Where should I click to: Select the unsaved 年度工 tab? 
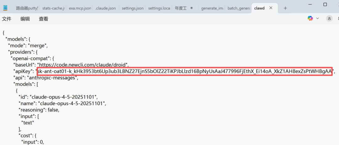(181, 8)
